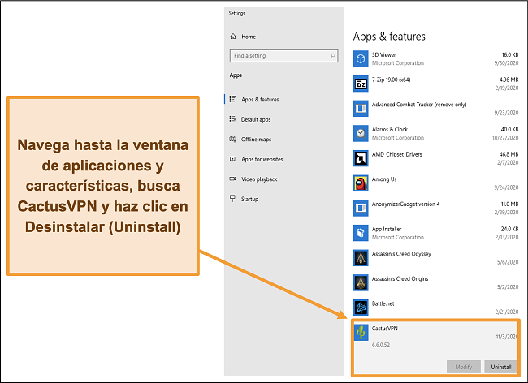Click the Battle.net app icon

click(361, 308)
